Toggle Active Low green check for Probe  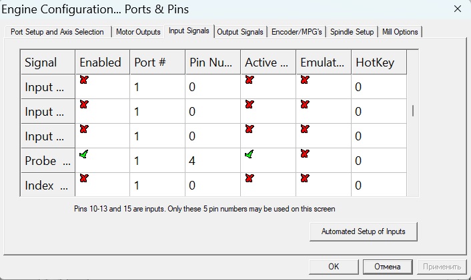click(250, 154)
